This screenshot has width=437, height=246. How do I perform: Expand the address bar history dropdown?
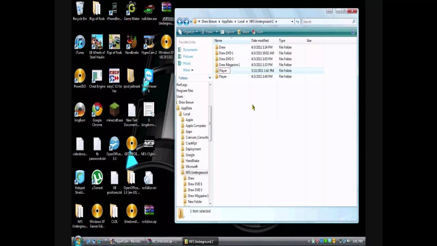[x=292, y=22]
